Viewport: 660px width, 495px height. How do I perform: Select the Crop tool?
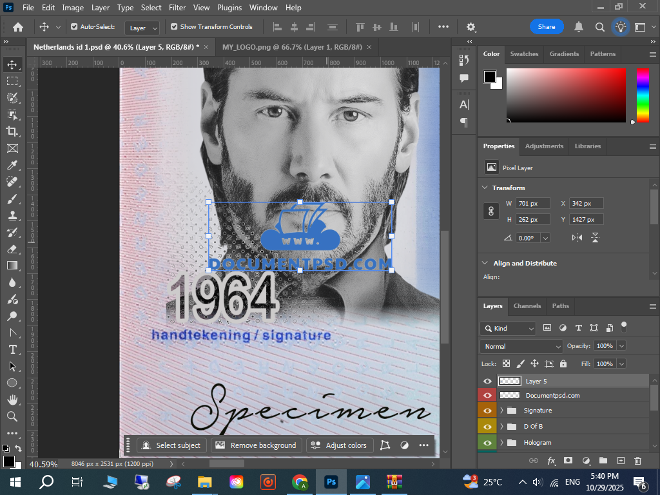coord(12,131)
